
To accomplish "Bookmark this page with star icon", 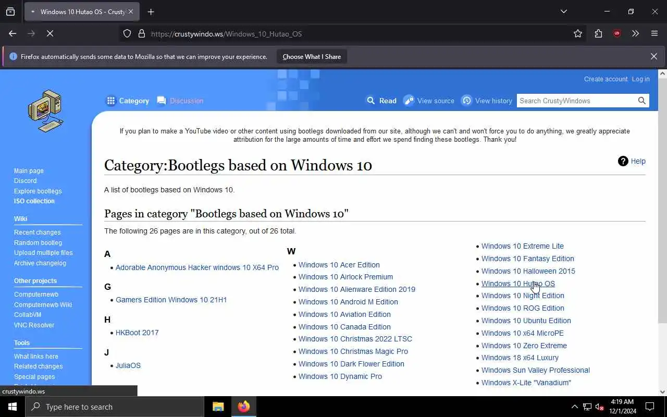I will (x=578, y=33).
